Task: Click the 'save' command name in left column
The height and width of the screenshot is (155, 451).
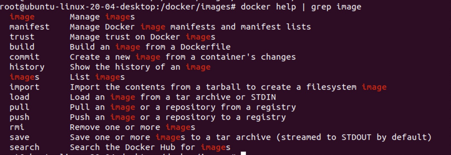Action: 20,137
